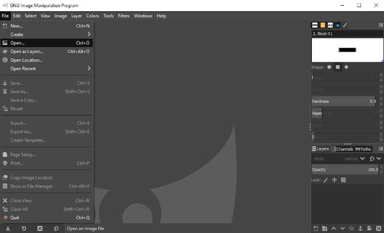Select the square brush shape
Screen dimensions: 384x233
click(338, 67)
